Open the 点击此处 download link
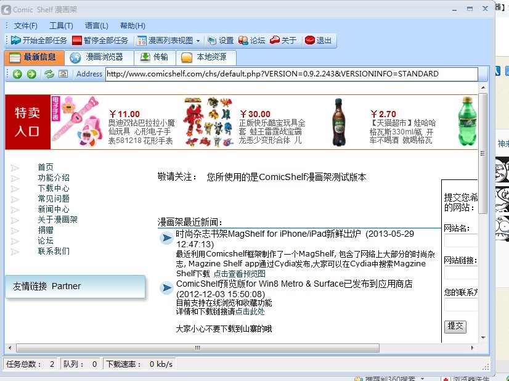509x381 pixels. (250, 311)
